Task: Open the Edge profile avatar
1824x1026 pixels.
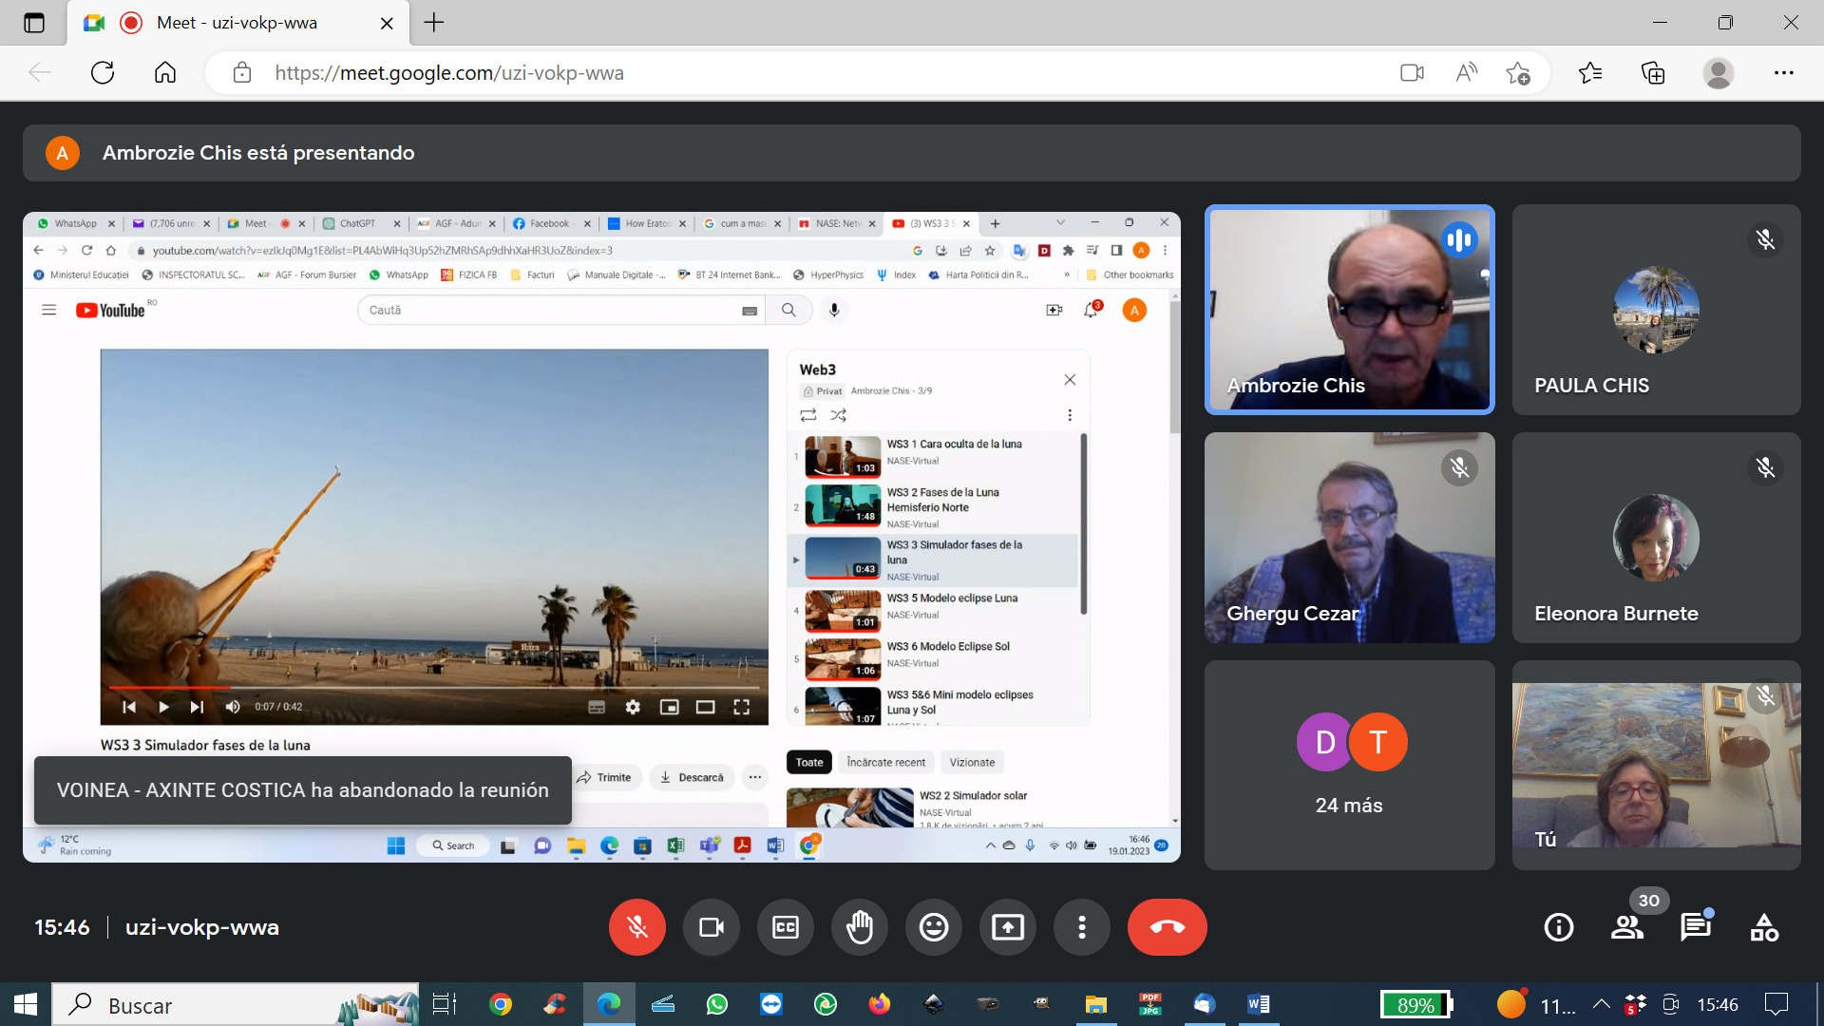Action: [1719, 73]
